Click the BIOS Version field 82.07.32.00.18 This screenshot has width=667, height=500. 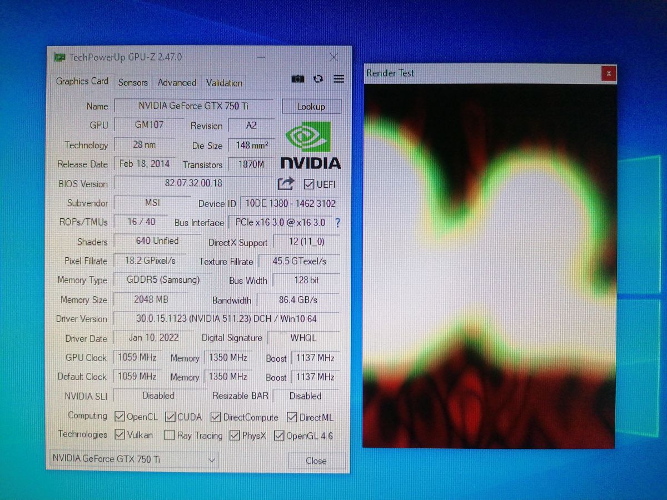click(x=193, y=183)
